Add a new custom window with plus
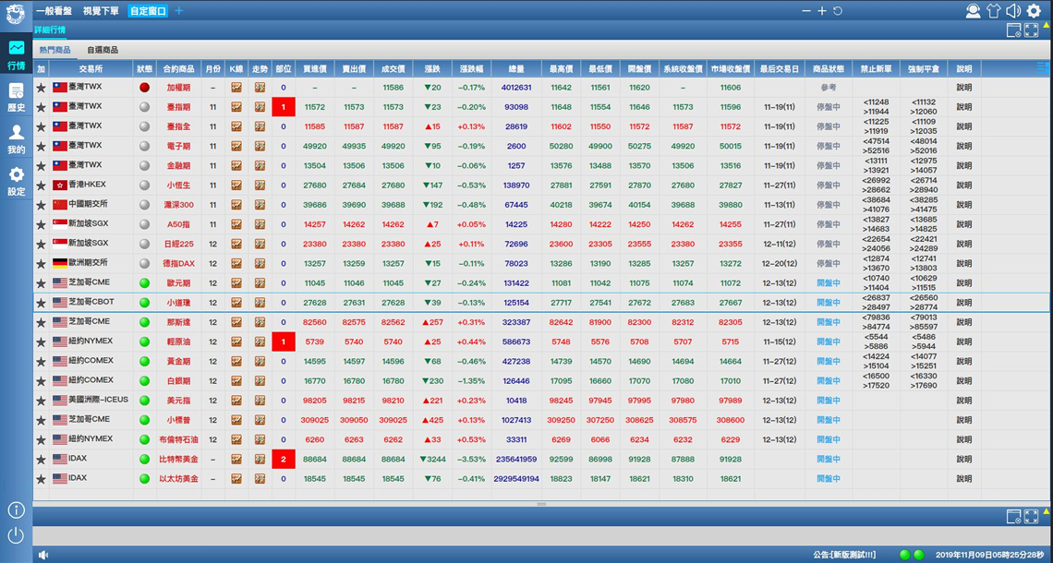Image resolution: width=1053 pixels, height=563 pixels. pos(179,11)
